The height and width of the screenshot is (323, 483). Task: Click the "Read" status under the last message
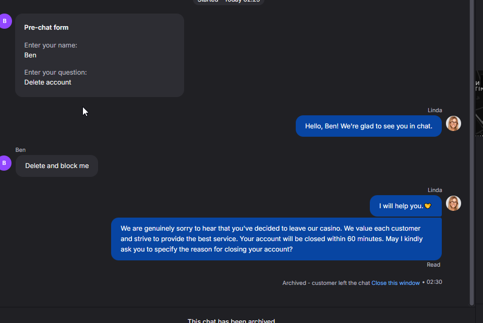pyautogui.click(x=433, y=265)
